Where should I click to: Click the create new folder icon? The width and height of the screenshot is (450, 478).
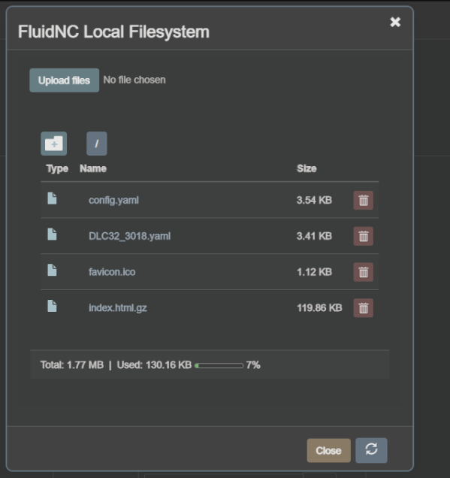click(x=53, y=144)
